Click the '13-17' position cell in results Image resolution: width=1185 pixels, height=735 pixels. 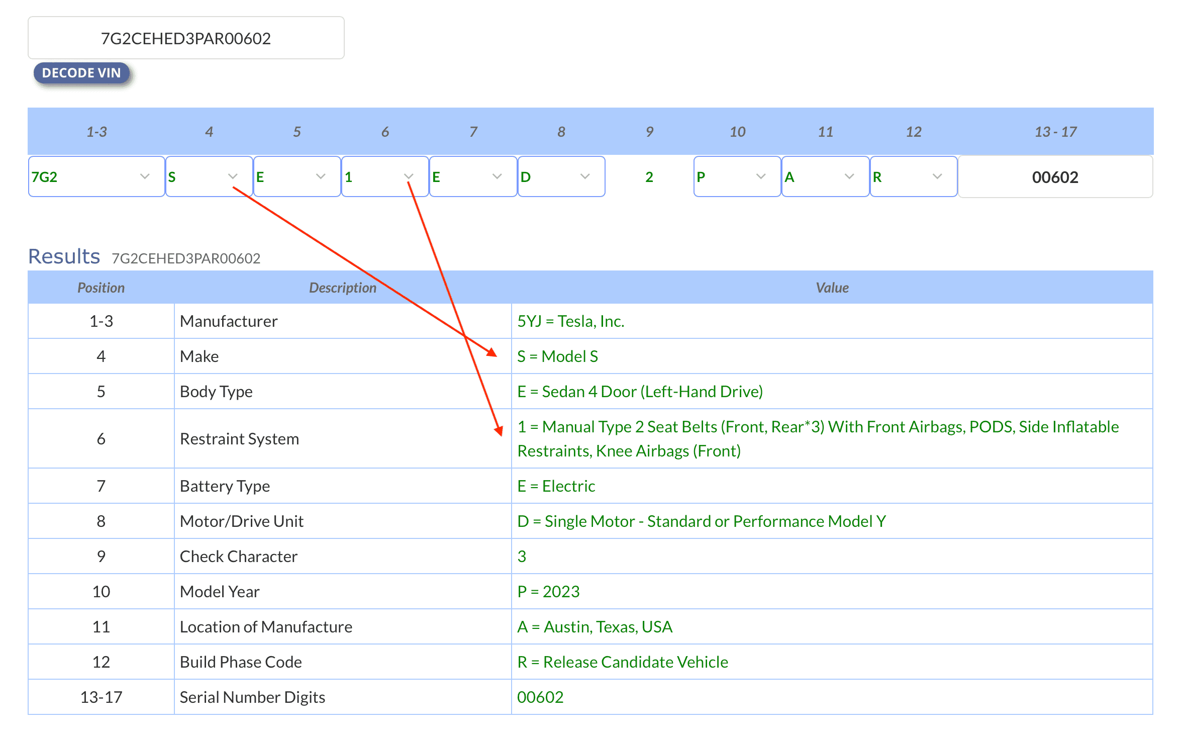(101, 697)
